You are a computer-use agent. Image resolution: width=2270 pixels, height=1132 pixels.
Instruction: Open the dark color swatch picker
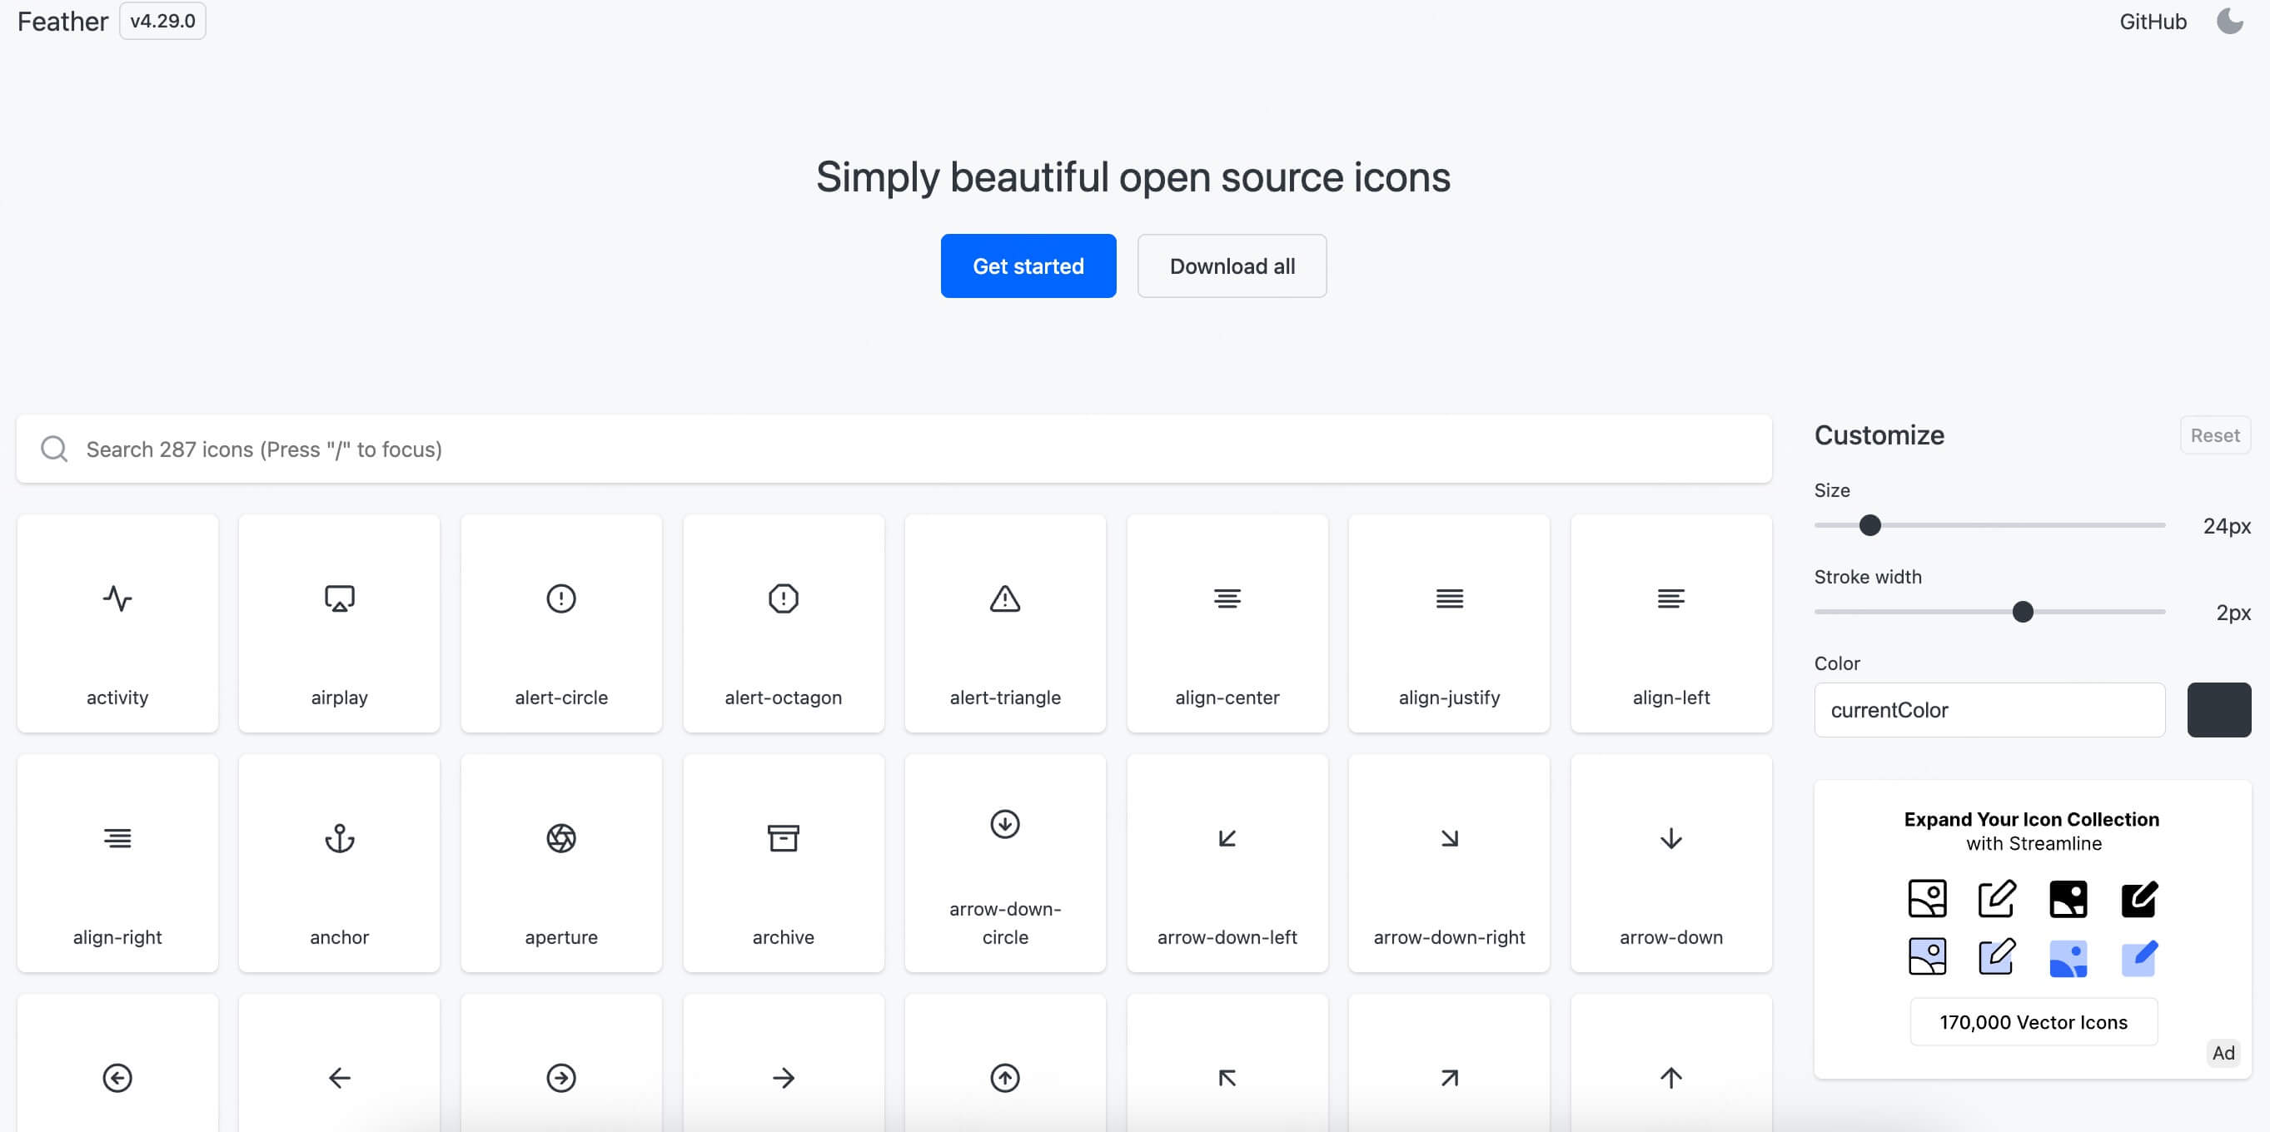tap(2219, 710)
